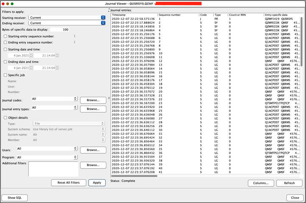Image resolution: width=306 pixels, height=203 pixels.
Task: Check the Specific job option
Action: tap(5, 75)
